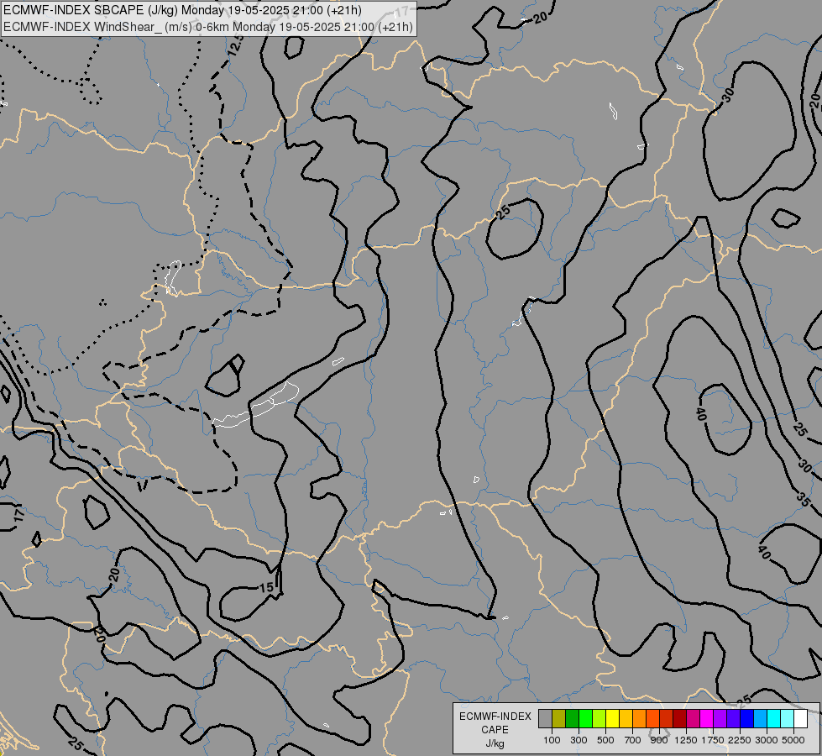The width and height of the screenshot is (822, 756).
Task: Click the dark red legend swatch
Action: pos(679,719)
